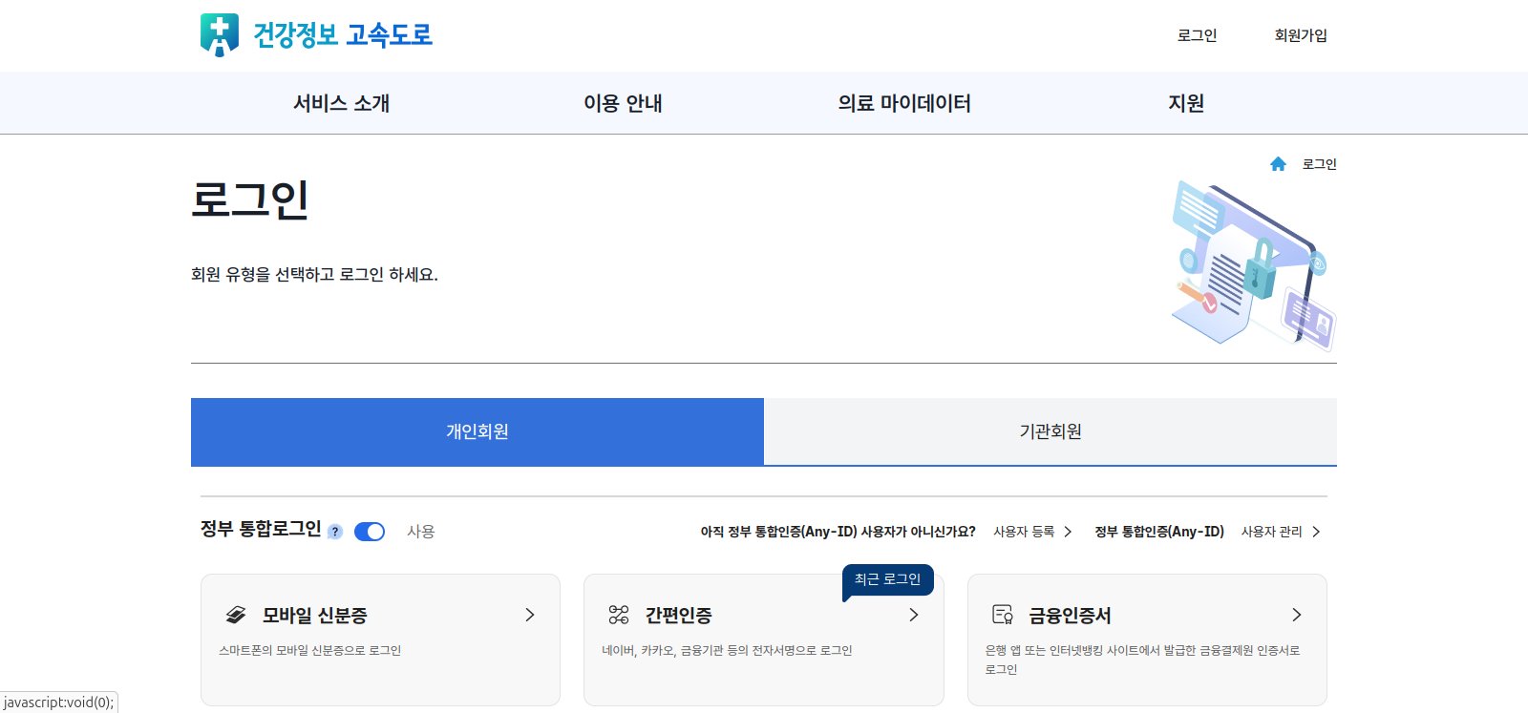The width and height of the screenshot is (1528, 713).
Task: Select the 간편인증 login heading
Action: (x=679, y=616)
